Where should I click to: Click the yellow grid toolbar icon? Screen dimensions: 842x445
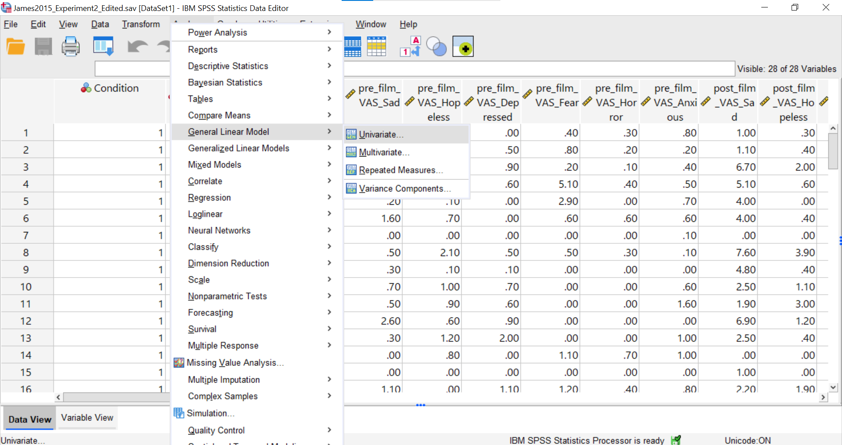(376, 46)
